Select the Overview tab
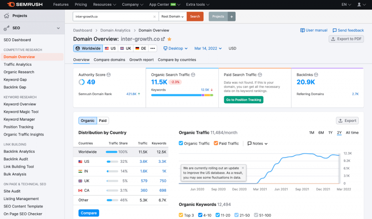Image resolution: width=372 pixels, height=219 pixels. (81, 60)
